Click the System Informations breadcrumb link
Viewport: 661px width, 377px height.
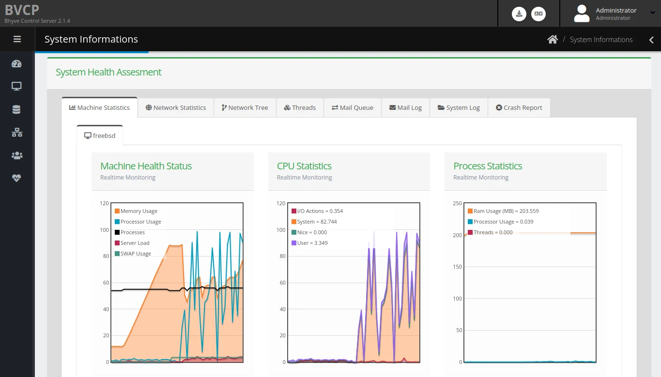601,40
